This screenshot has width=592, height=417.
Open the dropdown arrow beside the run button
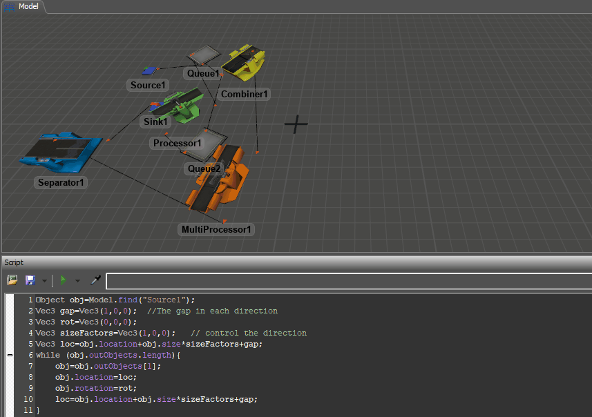point(77,280)
